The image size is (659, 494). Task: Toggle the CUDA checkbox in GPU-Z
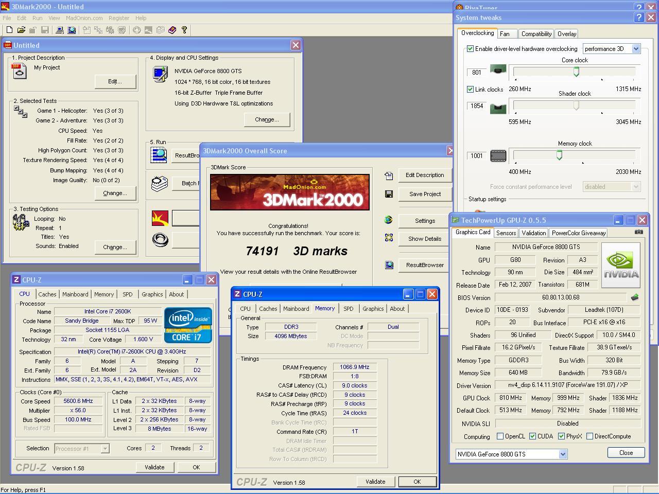(x=532, y=436)
